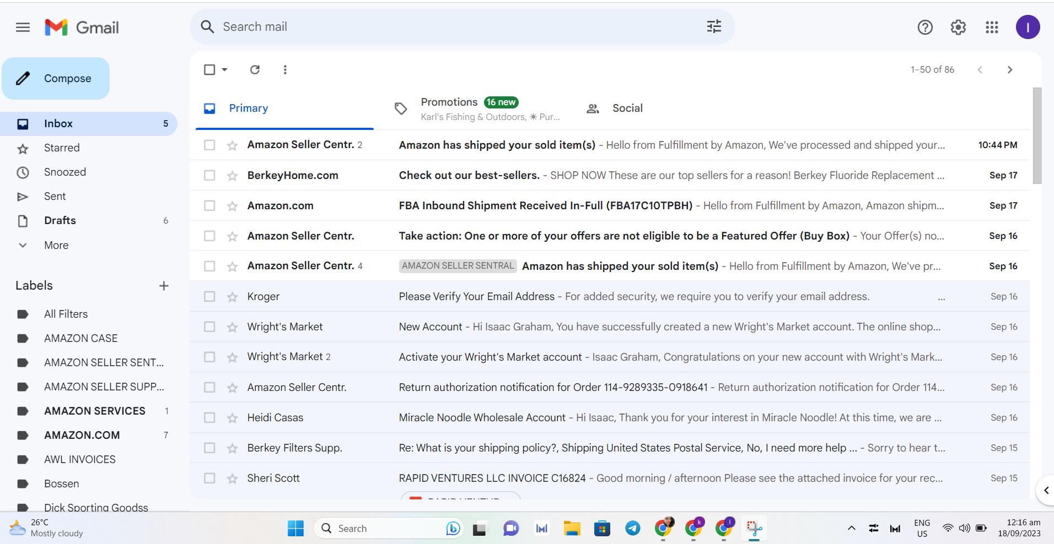This screenshot has height=544, width=1054.
Task: Open the select dropdown arrow
Action: tap(224, 69)
